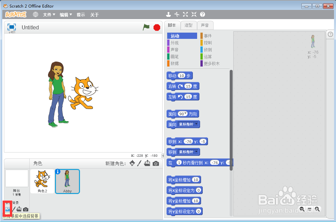Switch to the 造型 tab
336x222 pixels.
[189, 25]
